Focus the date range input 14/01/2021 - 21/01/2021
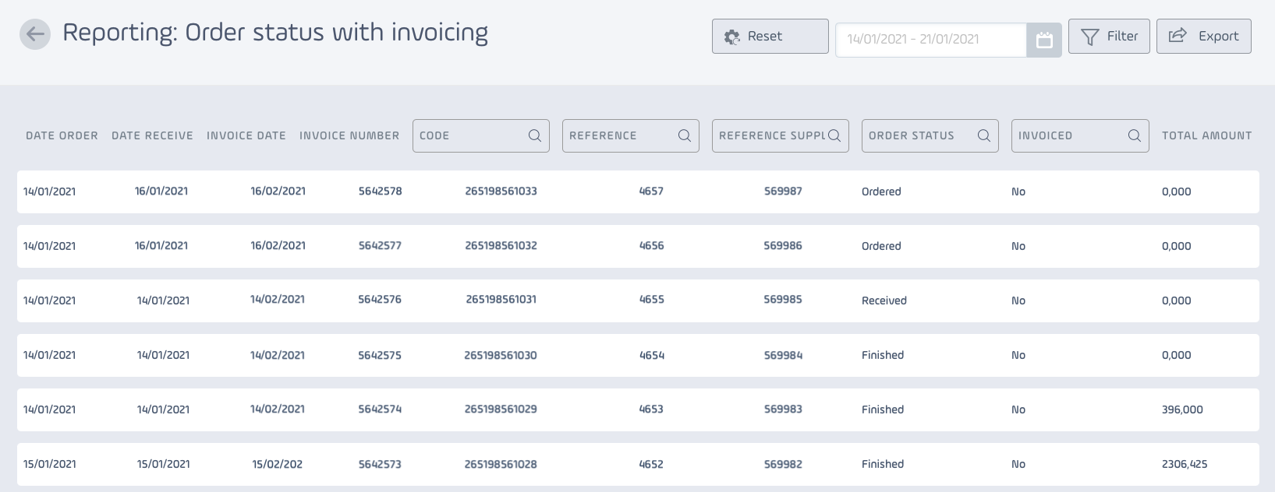 tap(931, 40)
